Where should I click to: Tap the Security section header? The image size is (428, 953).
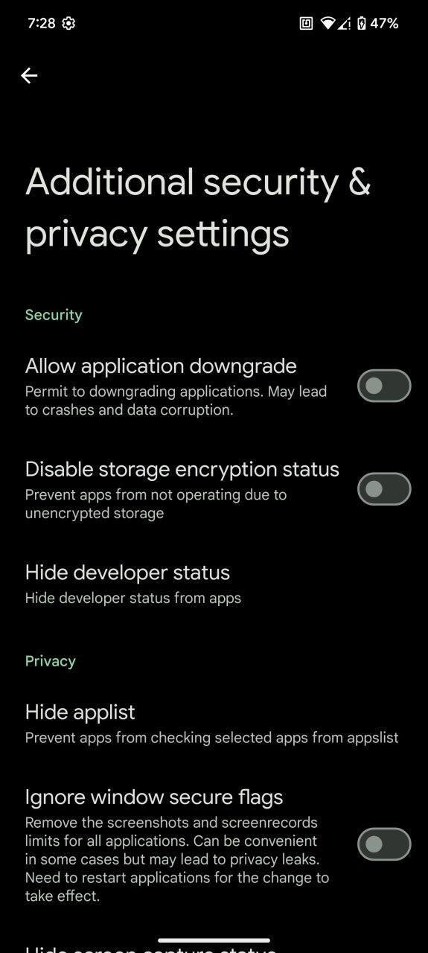54,315
